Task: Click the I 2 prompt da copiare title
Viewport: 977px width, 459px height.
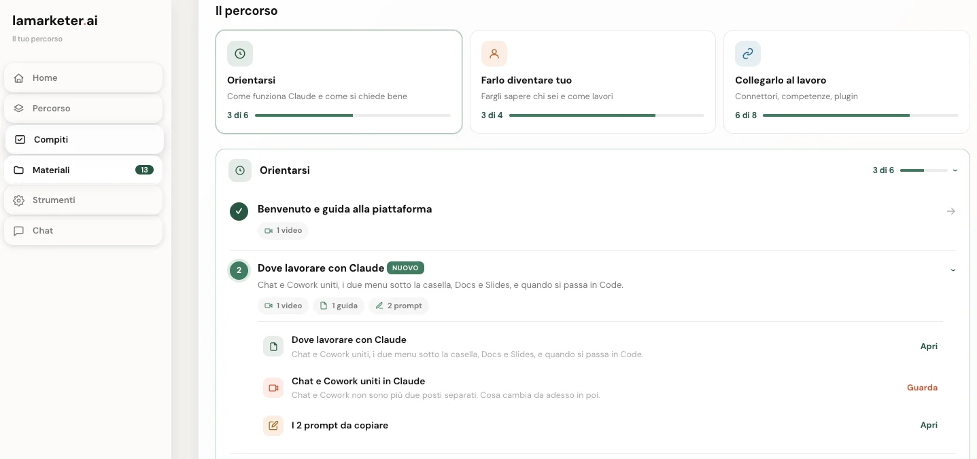Action: tap(340, 425)
